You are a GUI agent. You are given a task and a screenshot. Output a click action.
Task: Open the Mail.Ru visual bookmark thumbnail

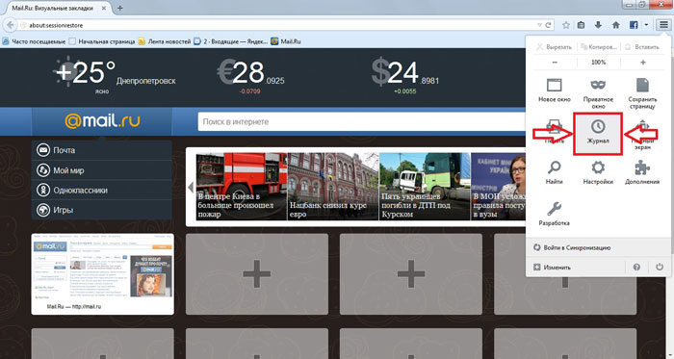click(102, 274)
